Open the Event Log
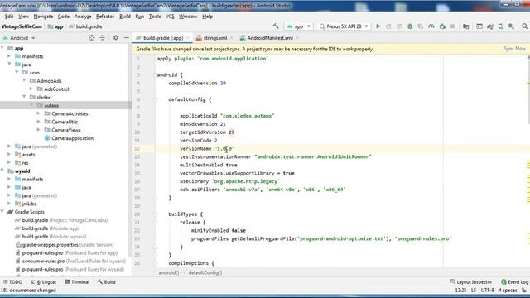Image resolution: width=530 pixels, height=298 pixels. pyautogui.click(x=514, y=281)
